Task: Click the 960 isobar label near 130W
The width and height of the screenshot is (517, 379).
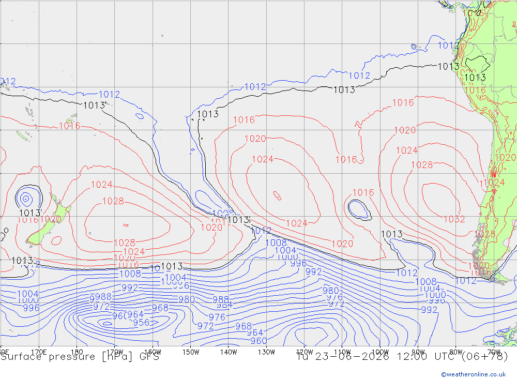Action: (x=258, y=341)
